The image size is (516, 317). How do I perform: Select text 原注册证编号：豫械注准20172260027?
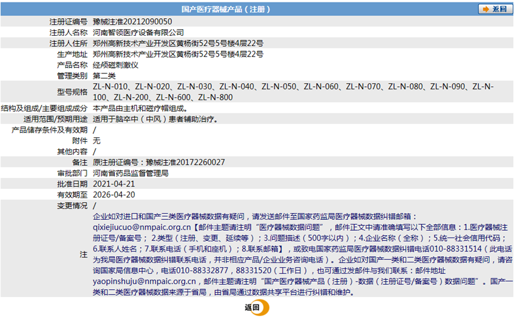159,162
